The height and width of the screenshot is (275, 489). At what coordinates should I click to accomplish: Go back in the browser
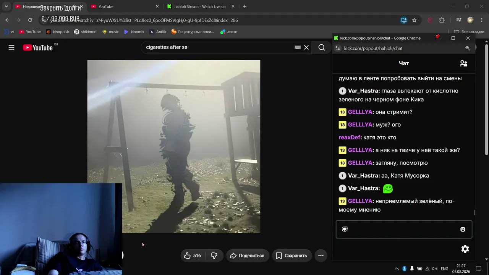pos(7,20)
